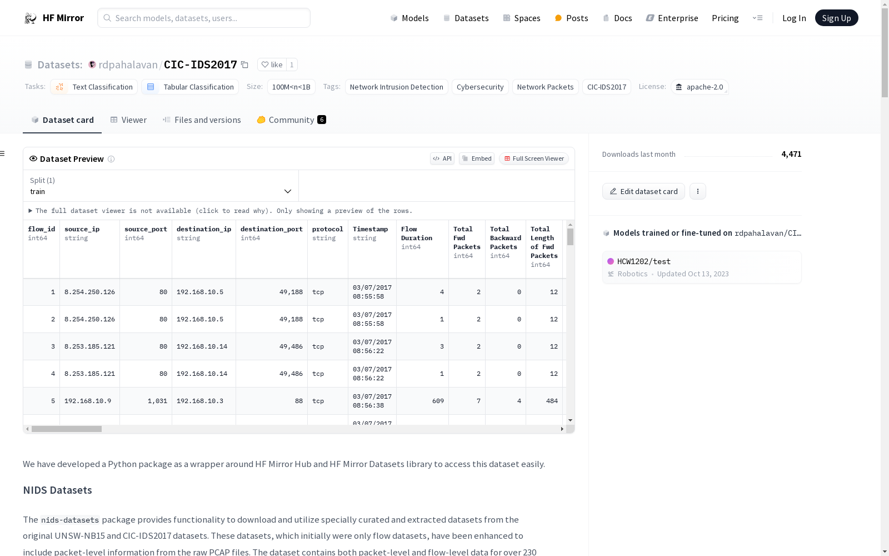Screen dimensions: 889x556
Task: Click the downloads last month count 4,471
Action: click(791, 154)
